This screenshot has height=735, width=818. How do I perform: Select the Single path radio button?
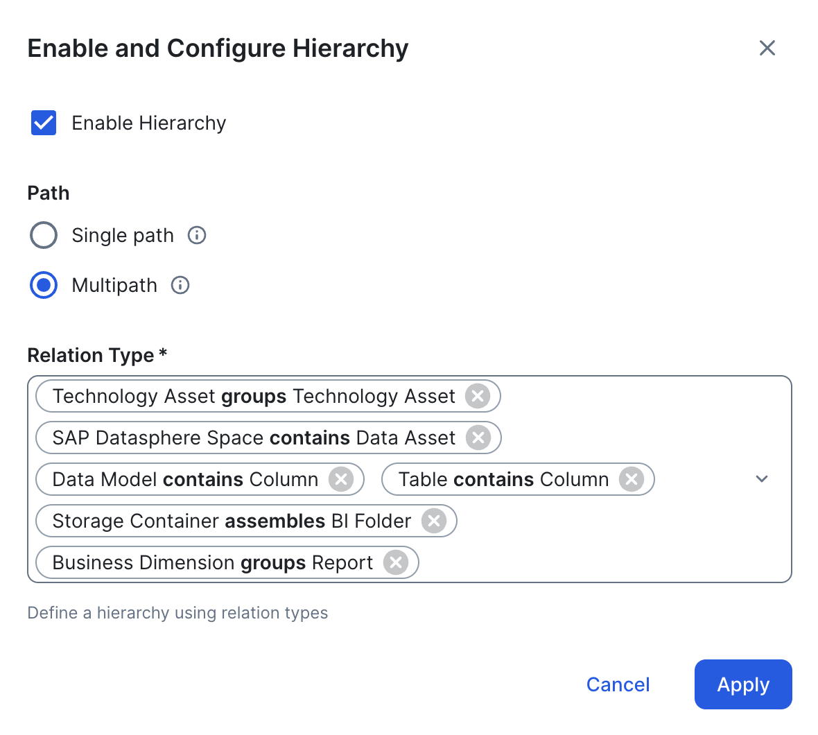pos(44,235)
